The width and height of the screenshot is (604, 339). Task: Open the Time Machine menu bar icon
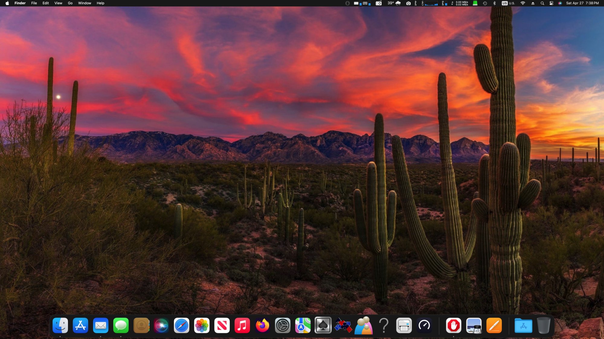(x=485, y=3)
